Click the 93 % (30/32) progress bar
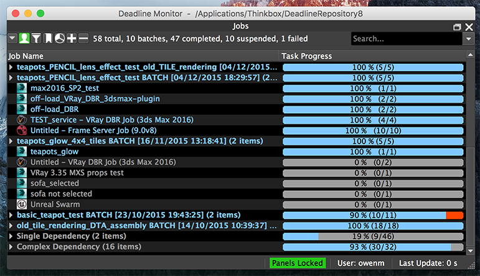This screenshot has height=276, width=480. coord(373,247)
